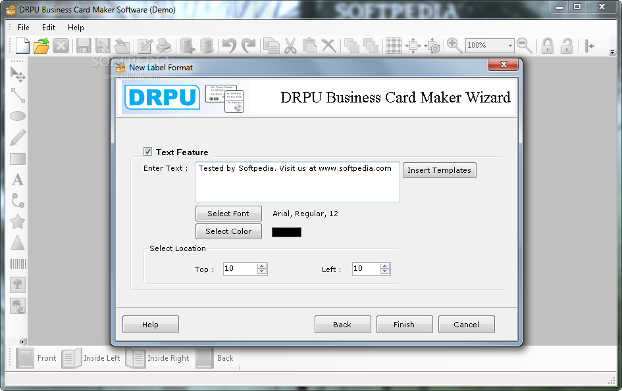Click the center-align arrows toolbar icon
Image resolution: width=622 pixels, height=391 pixels.
coord(413,45)
